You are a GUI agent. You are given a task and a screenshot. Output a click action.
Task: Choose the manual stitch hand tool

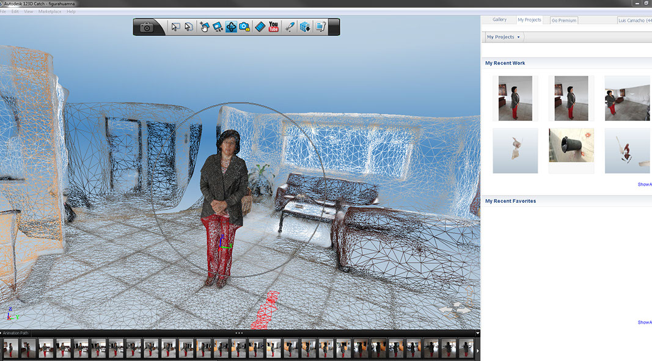[x=204, y=27]
